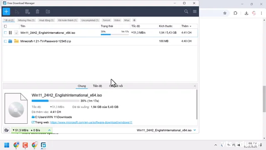Viewport: 266px width, 150px height.
Task: Open the Tiến độ details tab
Action: point(97,86)
